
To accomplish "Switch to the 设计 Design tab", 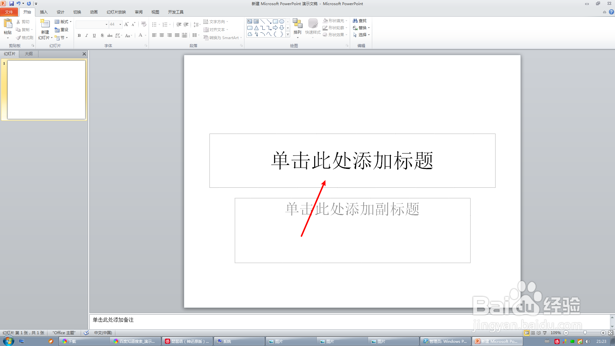I will pyautogui.click(x=60, y=12).
